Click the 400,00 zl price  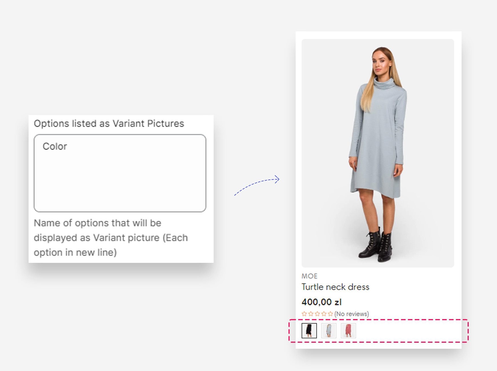321,302
